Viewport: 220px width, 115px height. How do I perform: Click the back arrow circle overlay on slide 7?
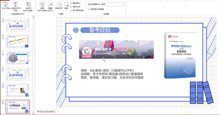coord(13,58)
